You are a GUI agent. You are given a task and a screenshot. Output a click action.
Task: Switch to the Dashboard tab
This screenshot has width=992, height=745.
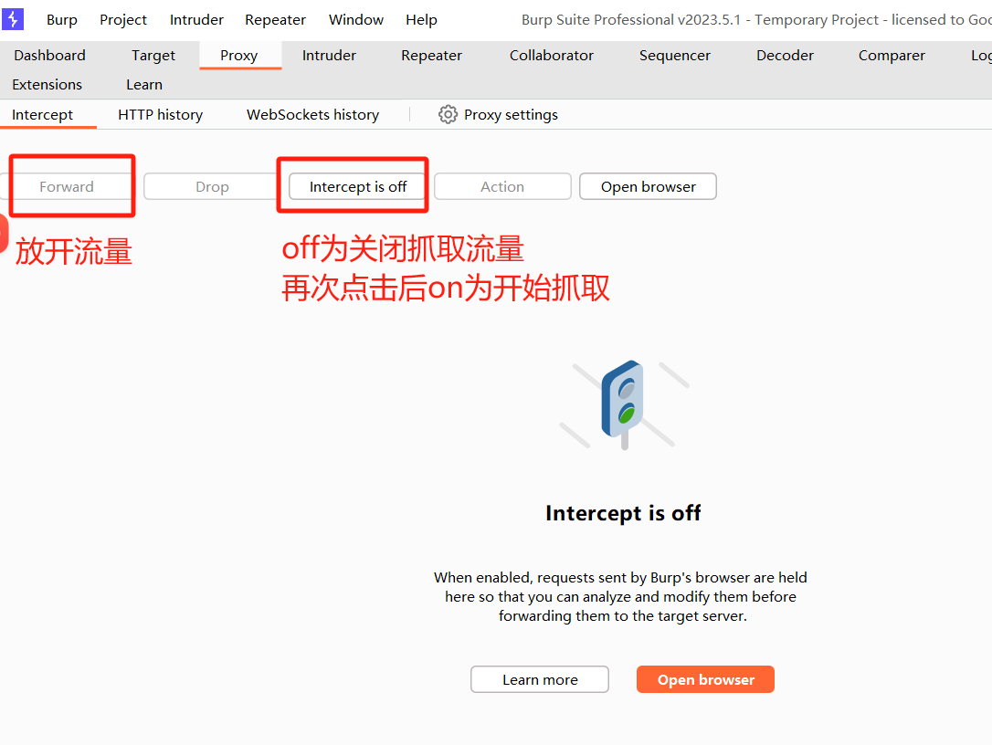tap(50, 56)
